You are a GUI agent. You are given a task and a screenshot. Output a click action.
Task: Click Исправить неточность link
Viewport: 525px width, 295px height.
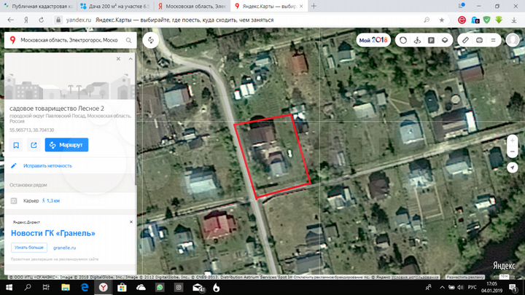[47, 166]
